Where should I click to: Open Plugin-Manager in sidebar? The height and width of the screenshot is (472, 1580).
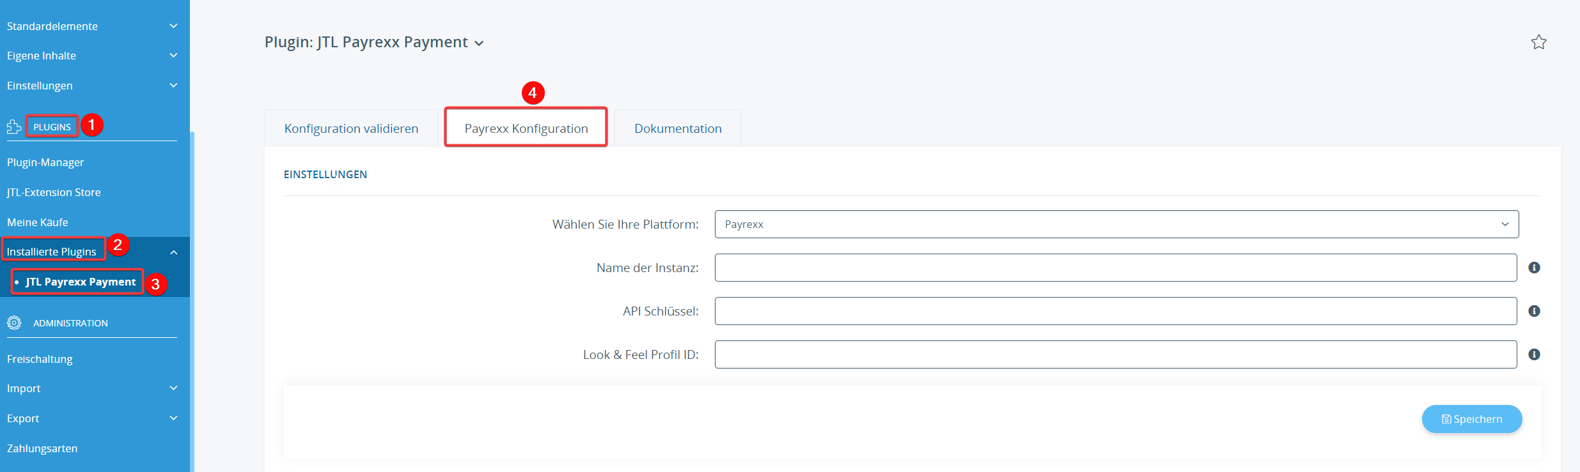coord(45,162)
